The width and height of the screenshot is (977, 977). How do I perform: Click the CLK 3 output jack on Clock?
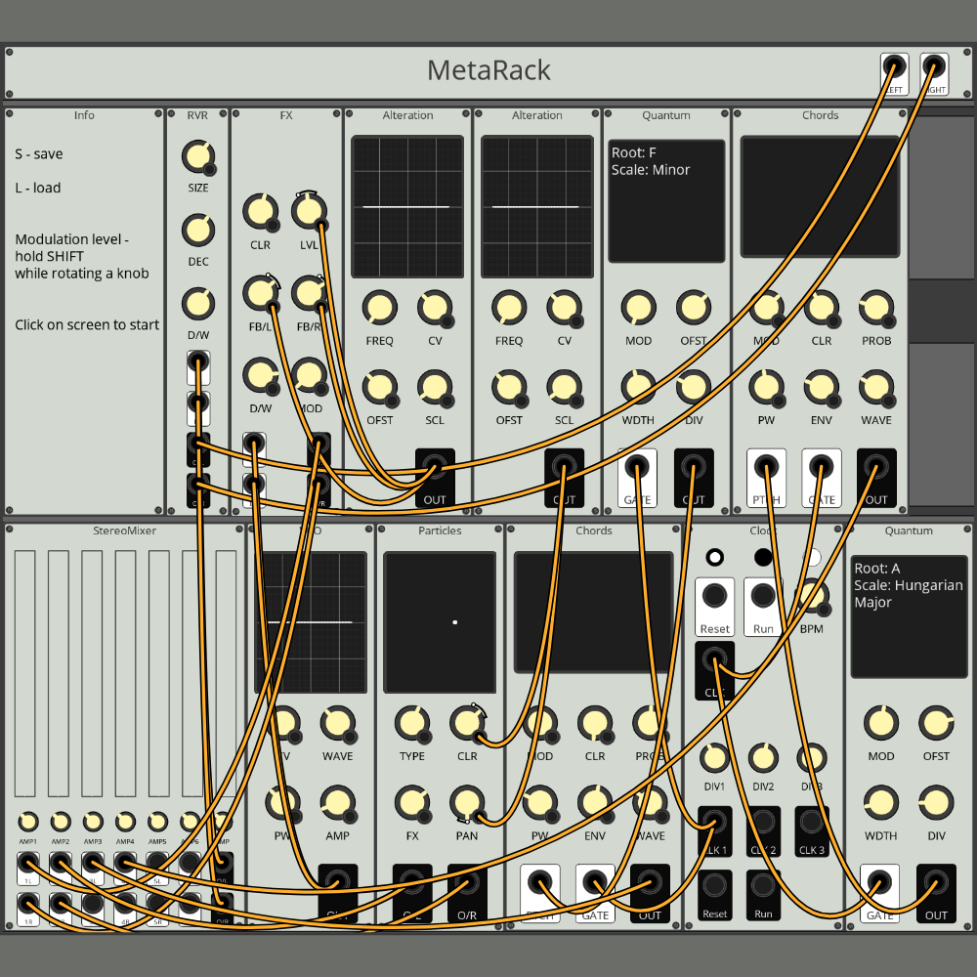pos(812,823)
